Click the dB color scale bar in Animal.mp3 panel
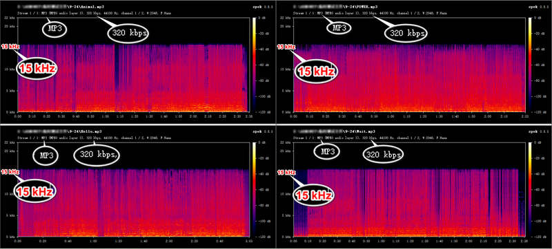This screenshot has width=552, height=249. [255, 64]
